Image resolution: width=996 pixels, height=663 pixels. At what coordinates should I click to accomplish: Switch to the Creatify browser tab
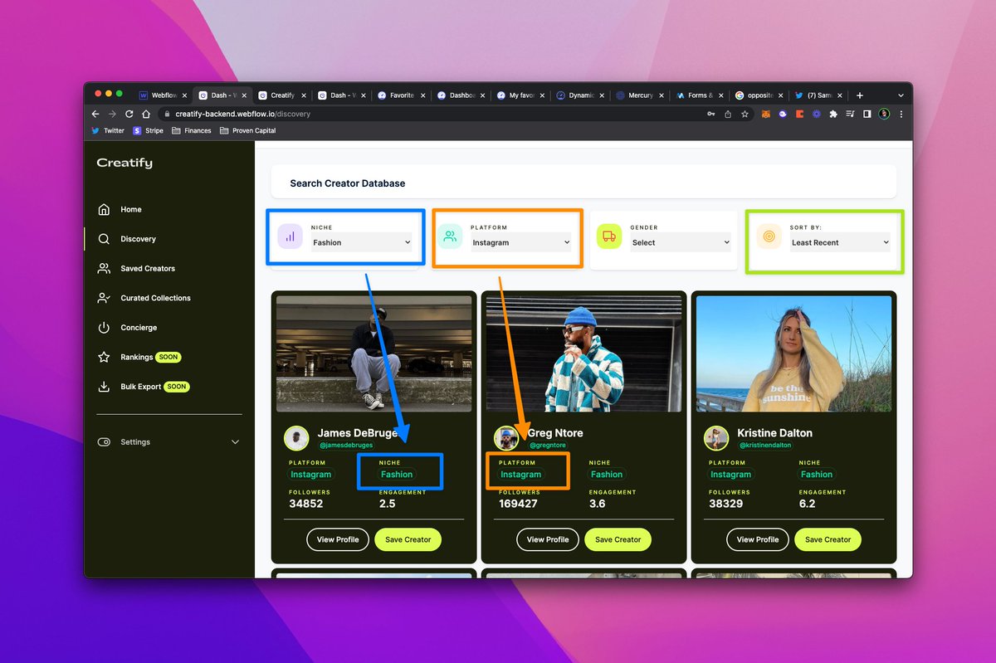coord(281,95)
